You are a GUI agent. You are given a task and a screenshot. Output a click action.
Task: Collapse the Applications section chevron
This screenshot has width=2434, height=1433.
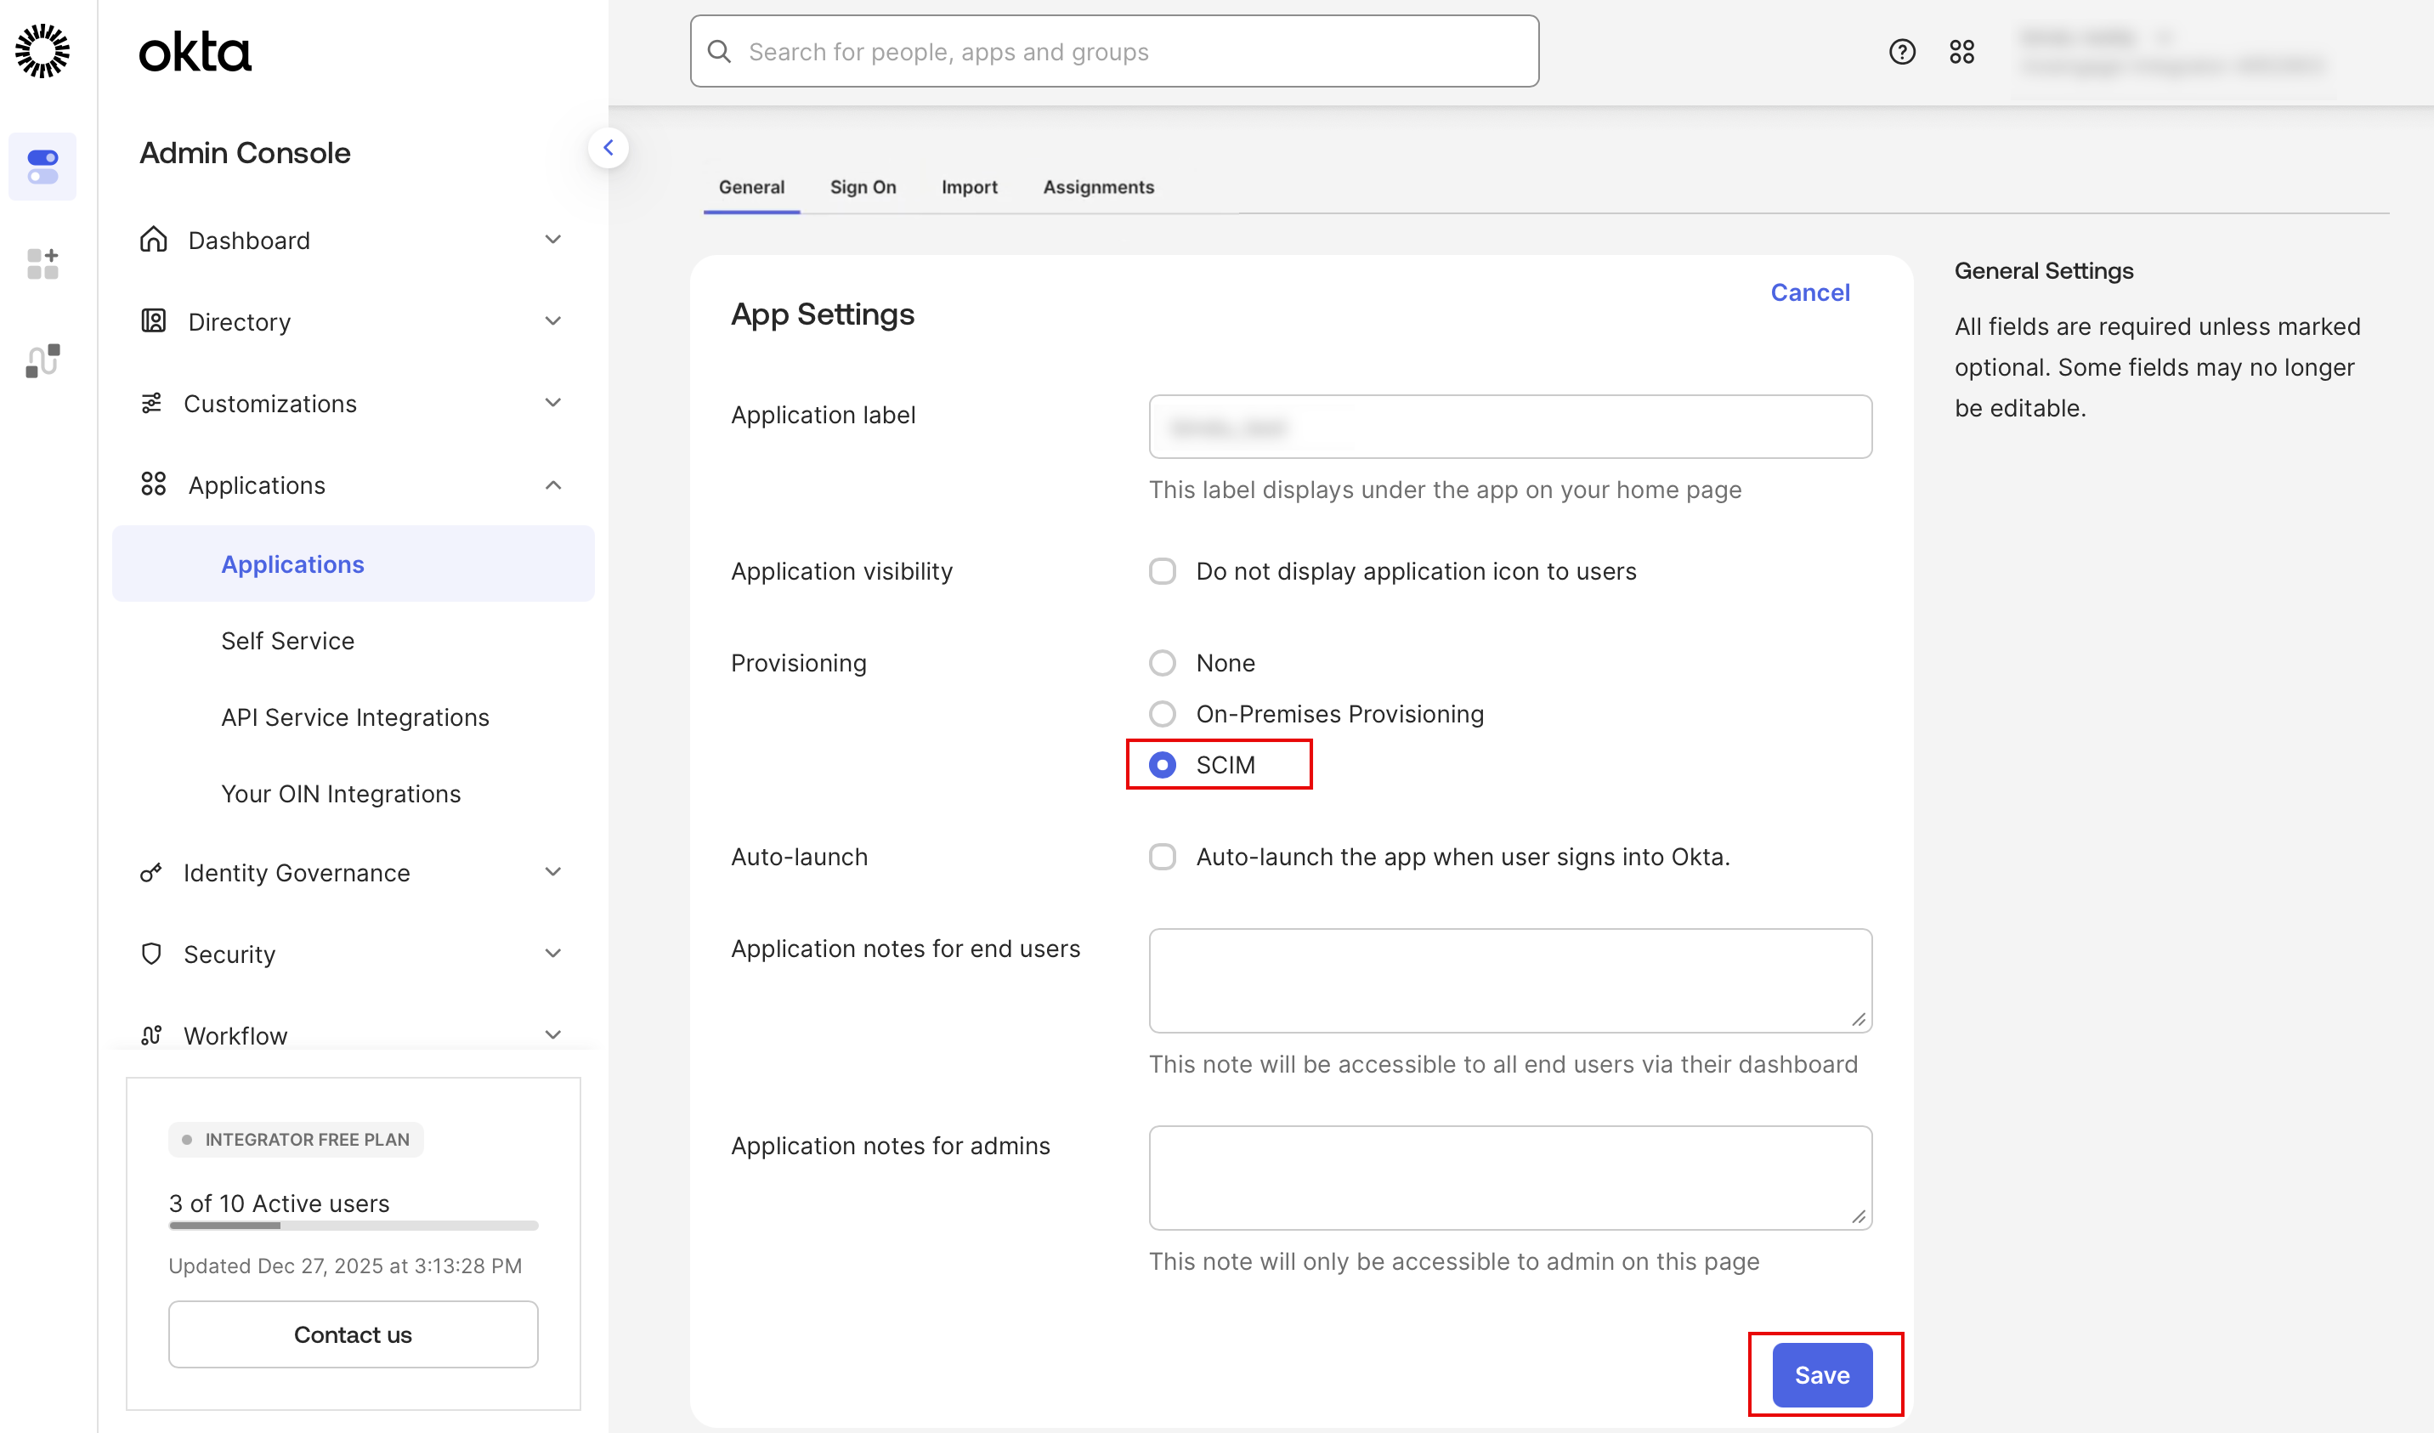[553, 485]
